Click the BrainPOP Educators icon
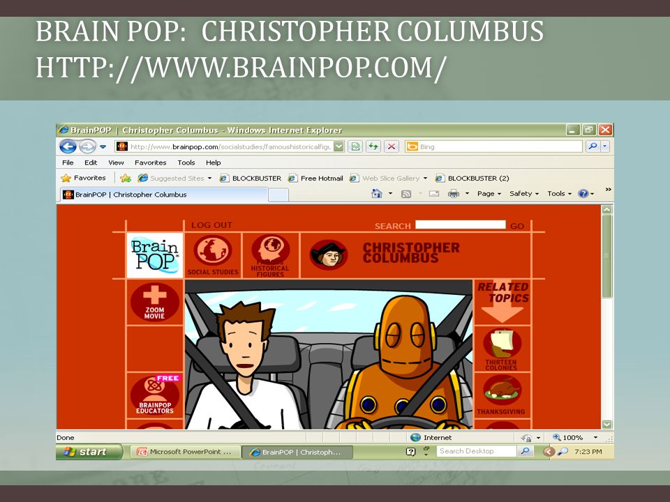Image resolution: width=670 pixels, height=502 pixels. [x=155, y=395]
